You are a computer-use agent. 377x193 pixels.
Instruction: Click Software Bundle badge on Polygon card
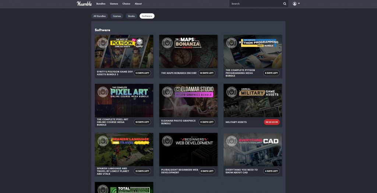click(x=103, y=43)
